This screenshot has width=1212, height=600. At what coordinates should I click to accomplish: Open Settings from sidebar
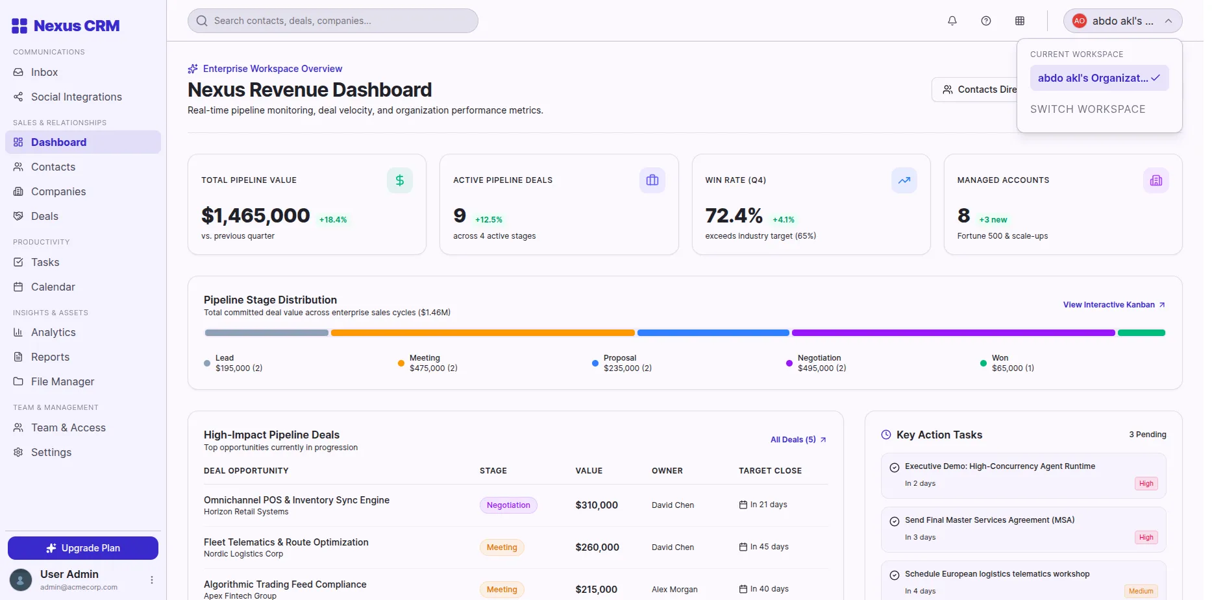coord(83,452)
